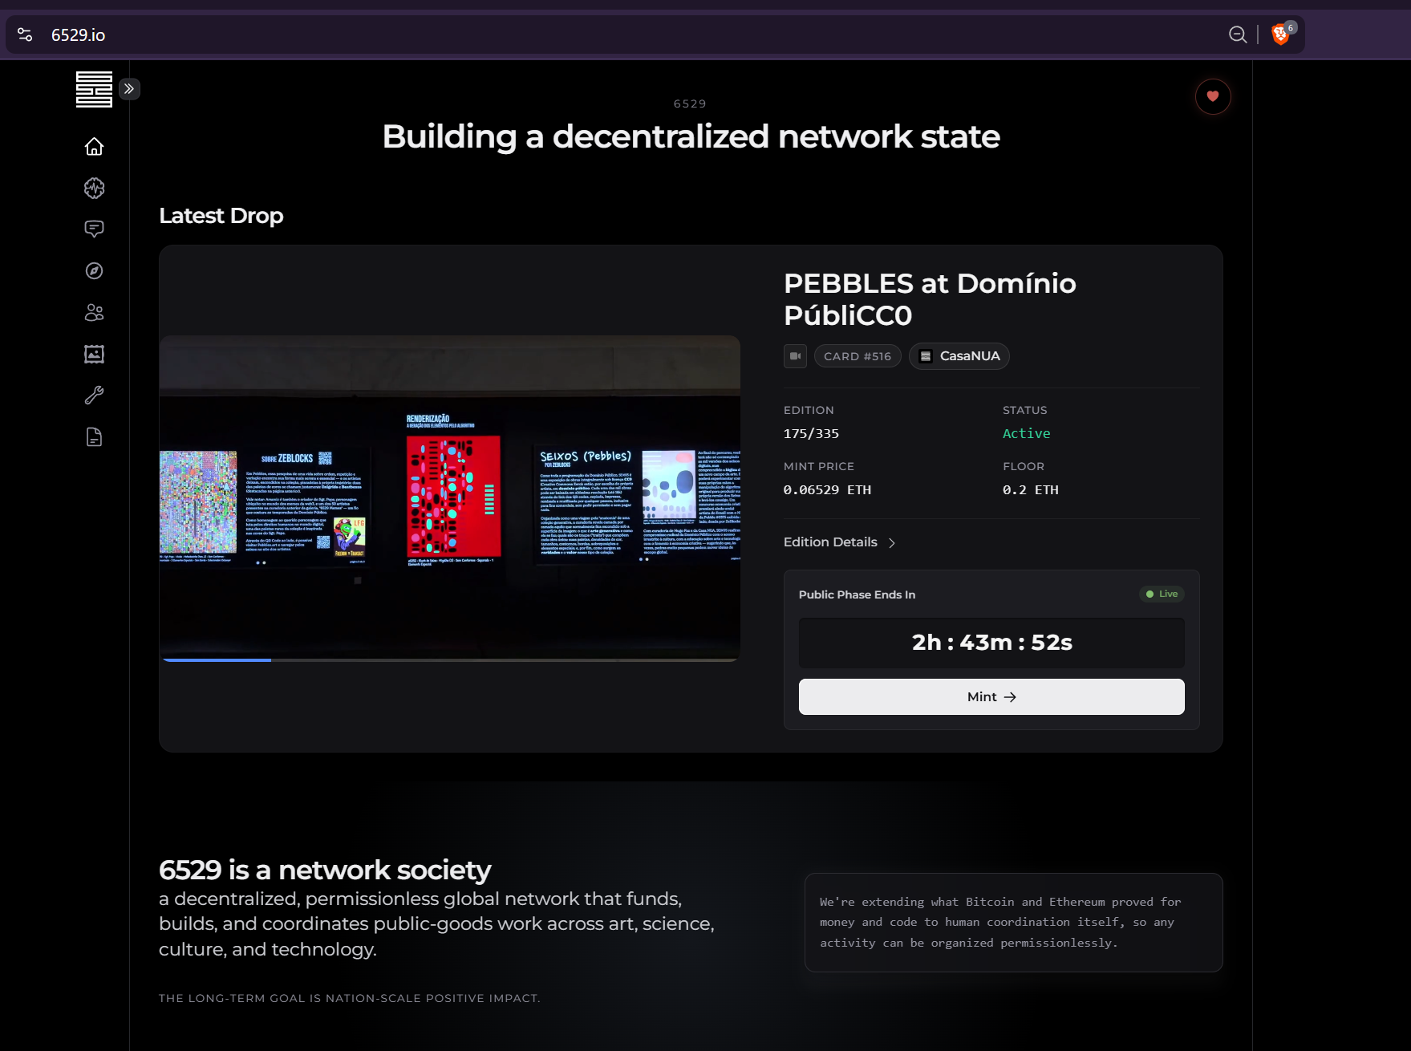Click the 6529 logo in sidebar
This screenshot has height=1051, width=1411.
coord(94,89)
